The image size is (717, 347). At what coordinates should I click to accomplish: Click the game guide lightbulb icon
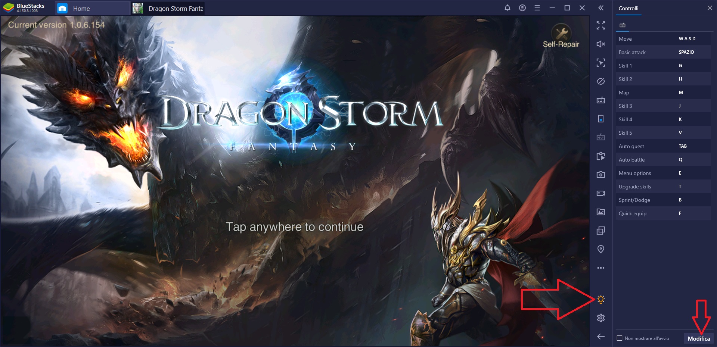pyautogui.click(x=600, y=299)
